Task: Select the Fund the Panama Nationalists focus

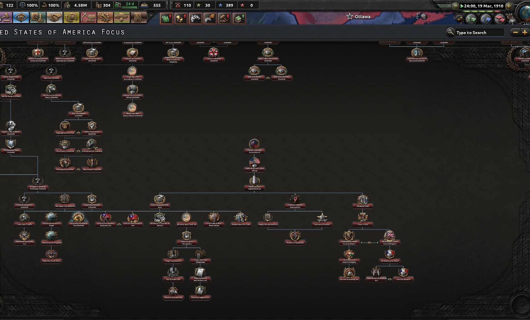Action: click(x=295, y=202)
